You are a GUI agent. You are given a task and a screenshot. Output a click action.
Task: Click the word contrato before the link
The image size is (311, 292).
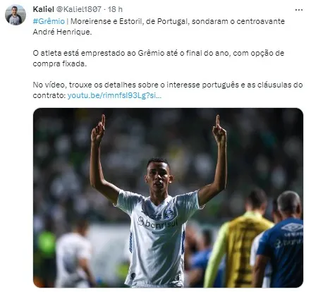pyautogui.click(x=49, y=96)
